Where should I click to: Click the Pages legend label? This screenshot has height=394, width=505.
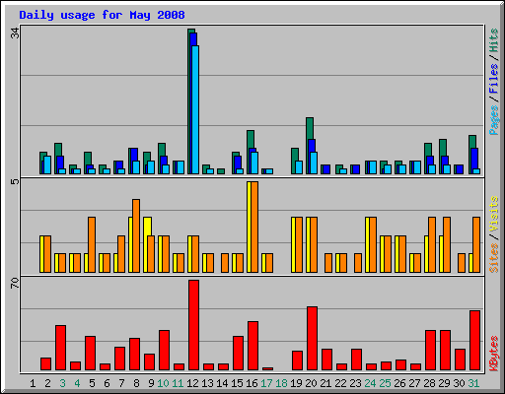[494, 120]
